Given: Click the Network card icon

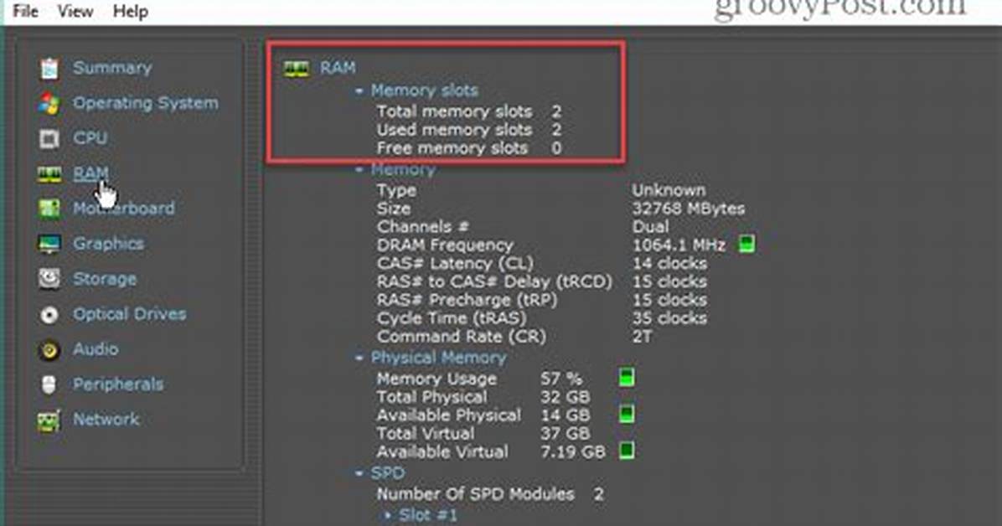Looking at the screenshot, I should pyautogui.click(x=49, y=420).
